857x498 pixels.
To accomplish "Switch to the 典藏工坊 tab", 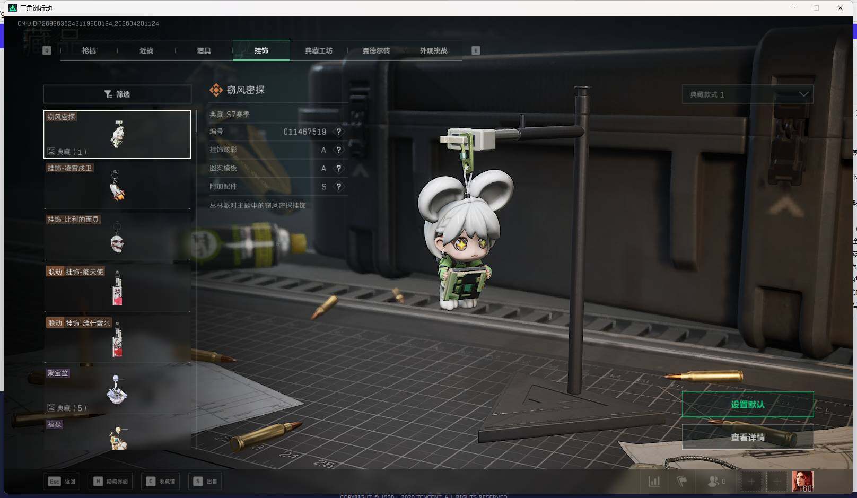I will click(x=318, y=51).
